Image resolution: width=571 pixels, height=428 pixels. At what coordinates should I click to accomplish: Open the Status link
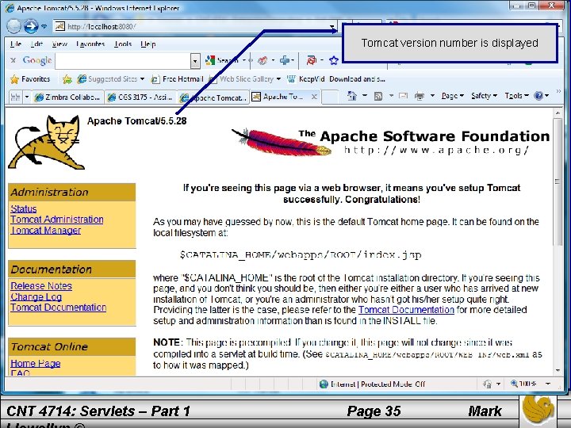24,209
